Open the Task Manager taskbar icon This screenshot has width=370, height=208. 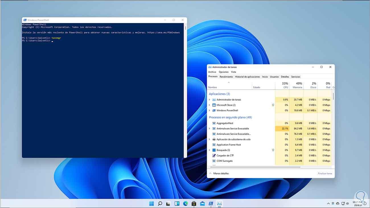(x=219, y=203)
